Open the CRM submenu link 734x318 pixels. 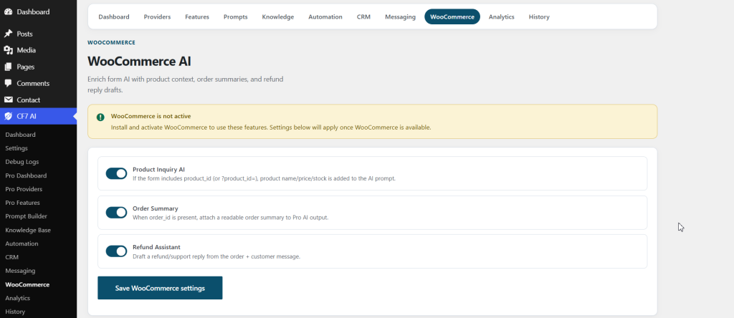[x=11, y=257]
